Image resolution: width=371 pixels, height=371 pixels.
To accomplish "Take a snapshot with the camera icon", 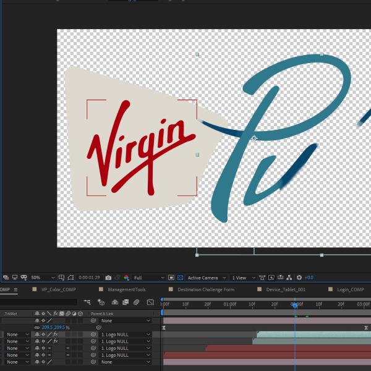I will (108, 278).
